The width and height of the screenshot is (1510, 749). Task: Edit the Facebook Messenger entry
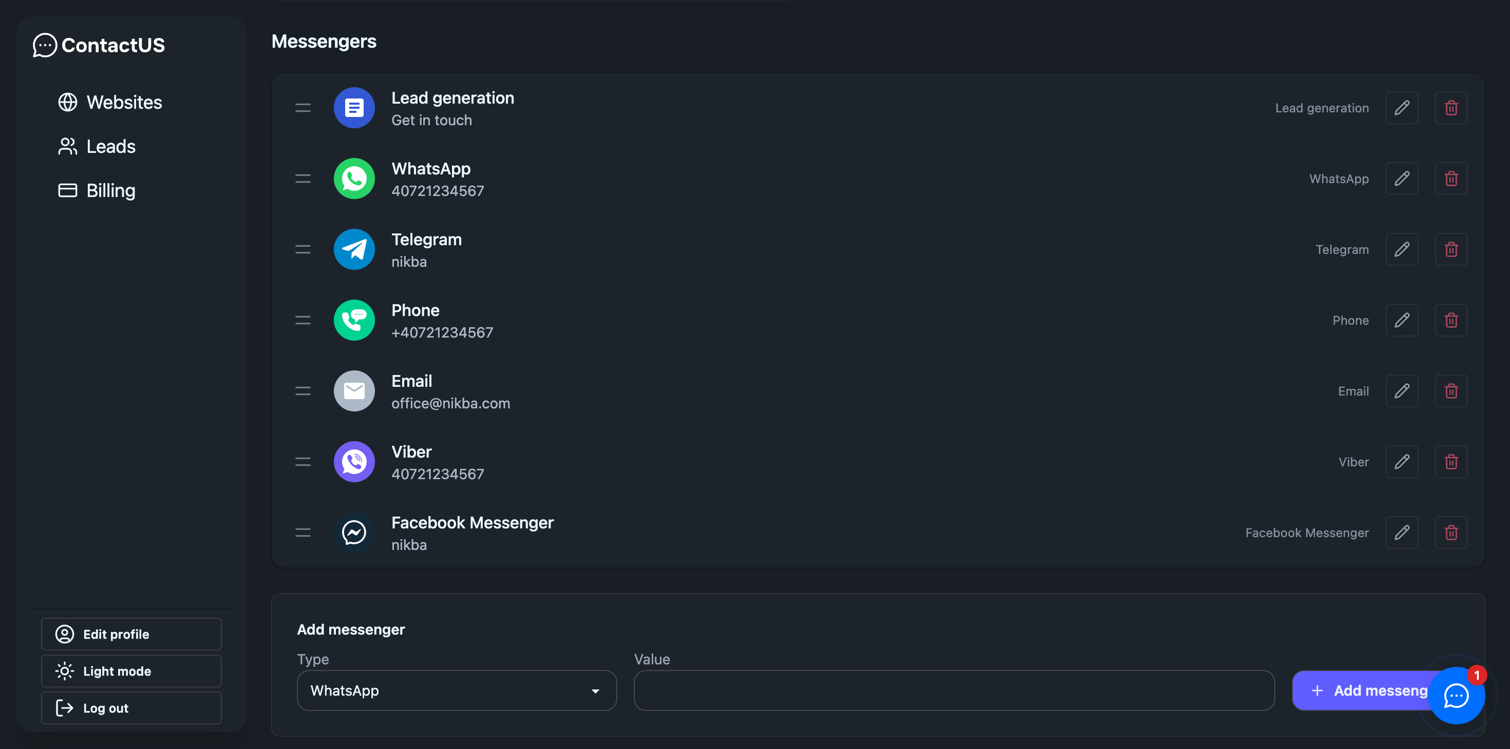click(x=1402, y=531)
